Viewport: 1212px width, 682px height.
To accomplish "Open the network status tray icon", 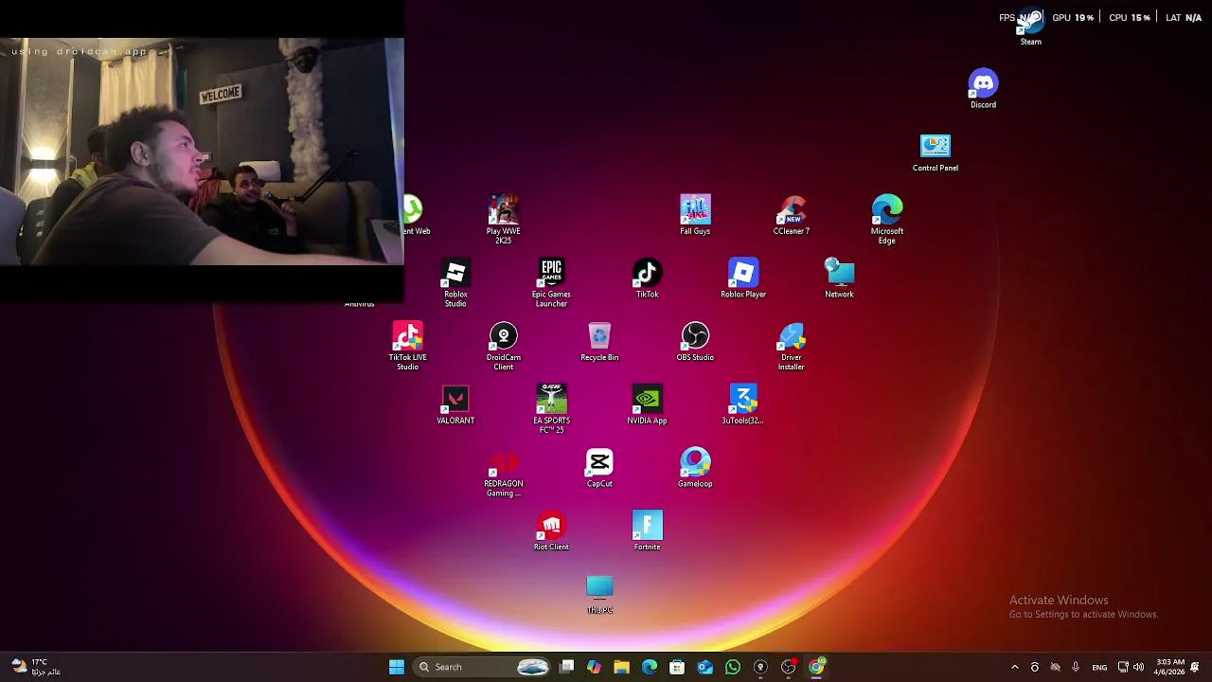I will pos(1123,667).
